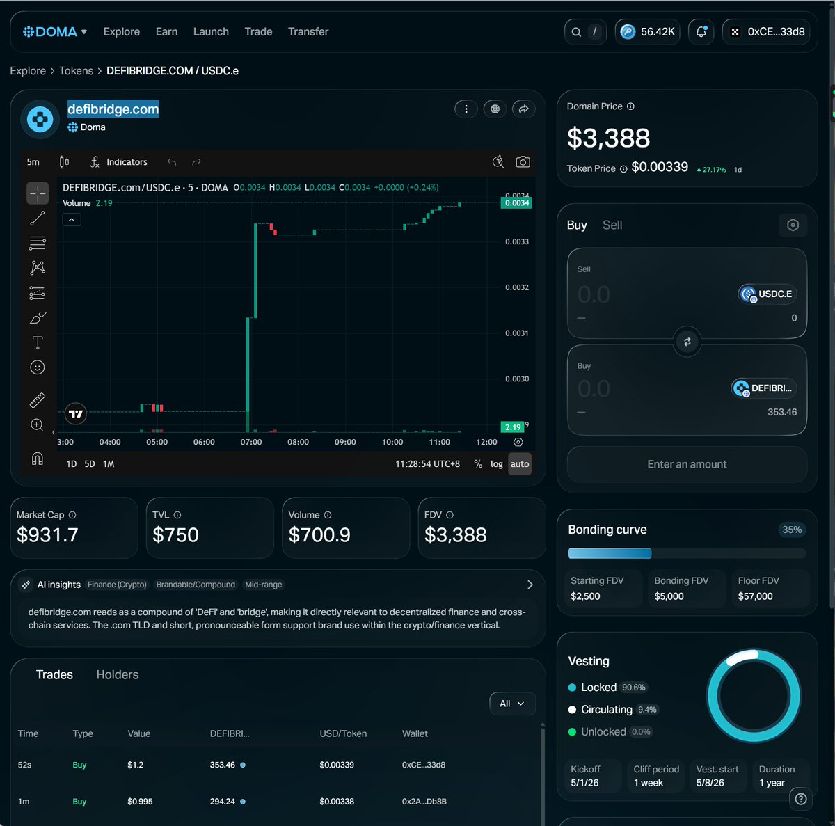Click the quick search chart icon
The image size is (835, 826).
pyautogui.click(x=498, y=162)
